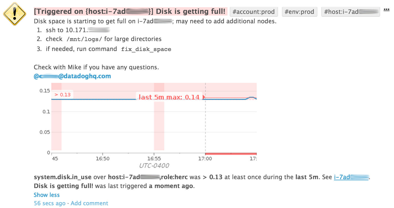The height and width of the screenshot is (208, 394).
Task: Open the ellipsis more-options menu
Action: point(386,9)
